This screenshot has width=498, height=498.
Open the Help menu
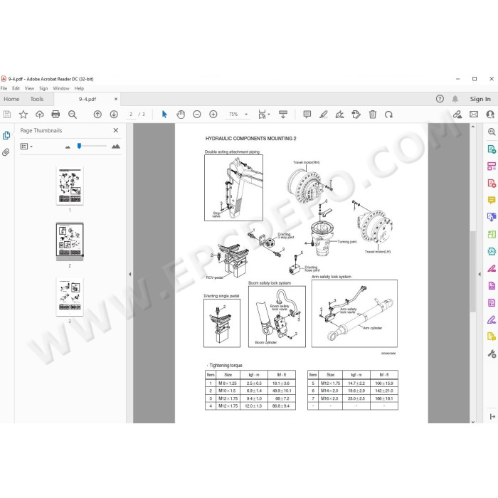[x=79, y=88]
